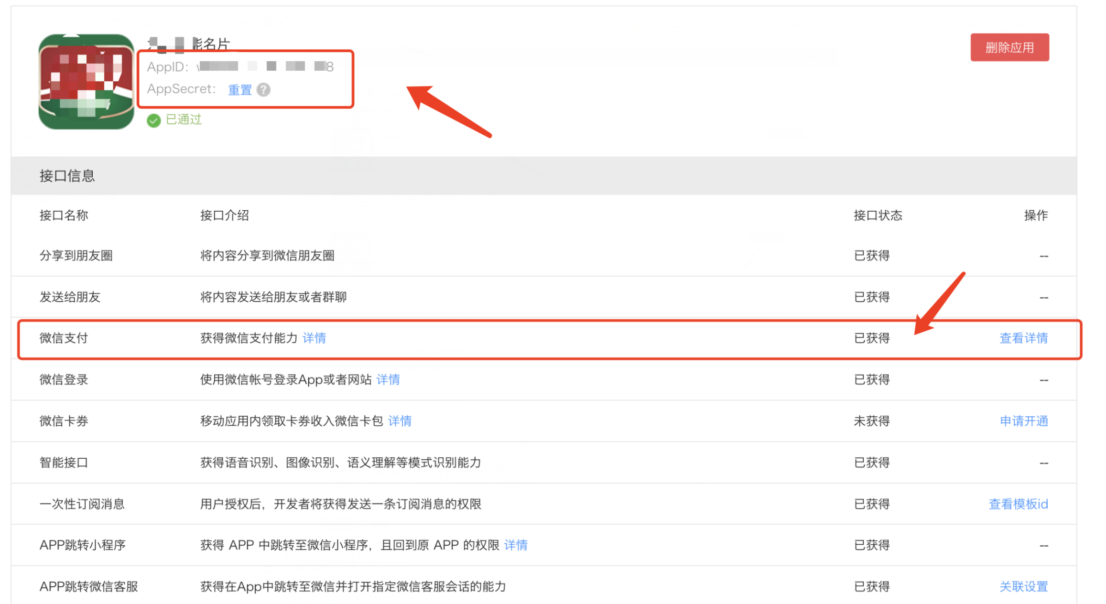Open 详情 link in 微信登录 description

click(x=388, y=380)
